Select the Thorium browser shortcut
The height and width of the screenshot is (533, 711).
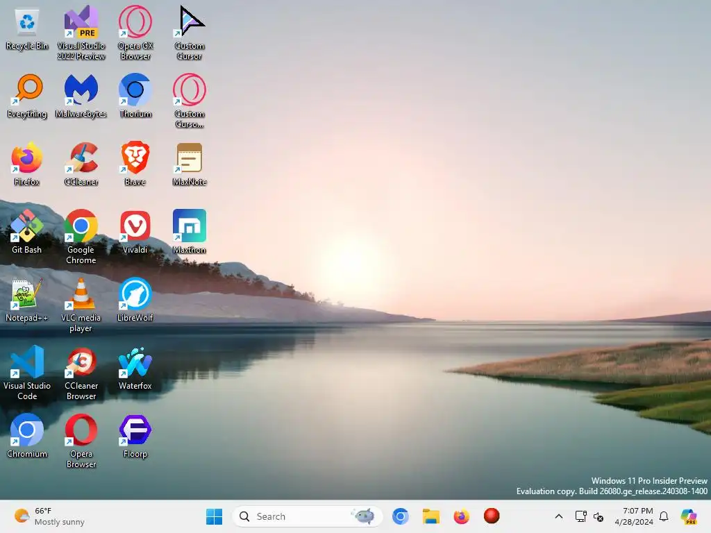135,96
